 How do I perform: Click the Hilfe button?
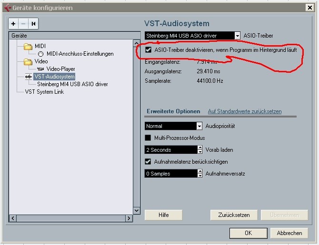(164, 215)
